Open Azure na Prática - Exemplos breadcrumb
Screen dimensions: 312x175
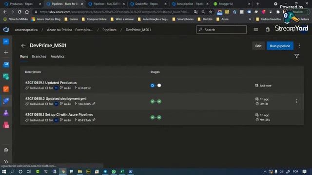pos(70,30)
